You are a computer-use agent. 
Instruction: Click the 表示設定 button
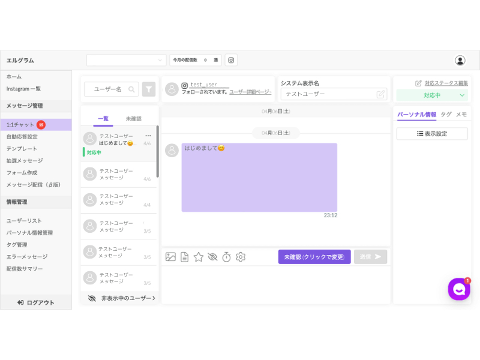coord(432,134)
